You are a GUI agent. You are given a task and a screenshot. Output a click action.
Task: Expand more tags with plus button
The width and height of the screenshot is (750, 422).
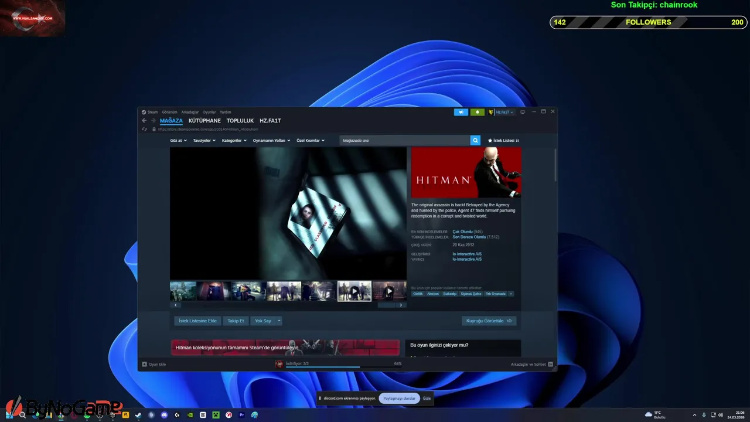[x=510, y=294]
